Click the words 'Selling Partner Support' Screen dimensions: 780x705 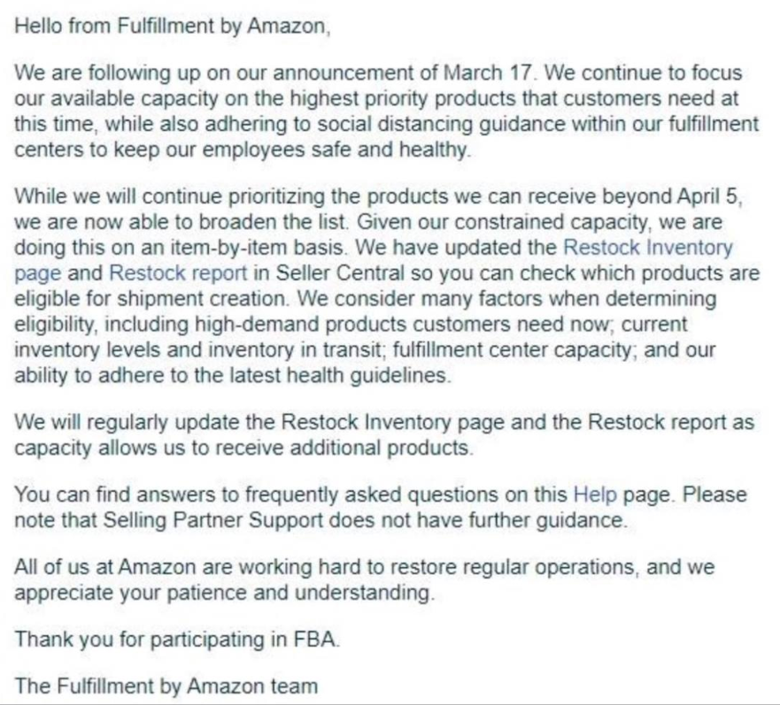213,520
